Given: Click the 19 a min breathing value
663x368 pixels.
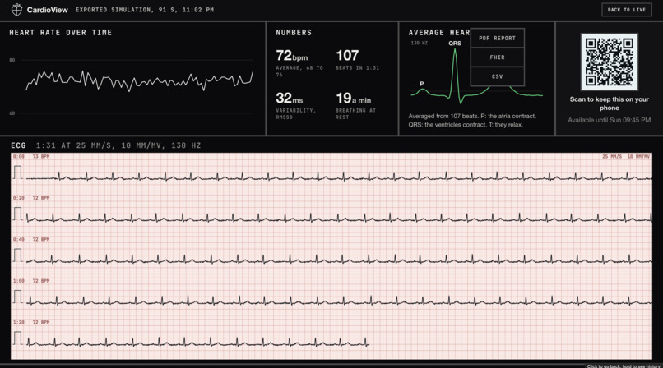Looking at the screenshot, I should (x=353, y=99).
